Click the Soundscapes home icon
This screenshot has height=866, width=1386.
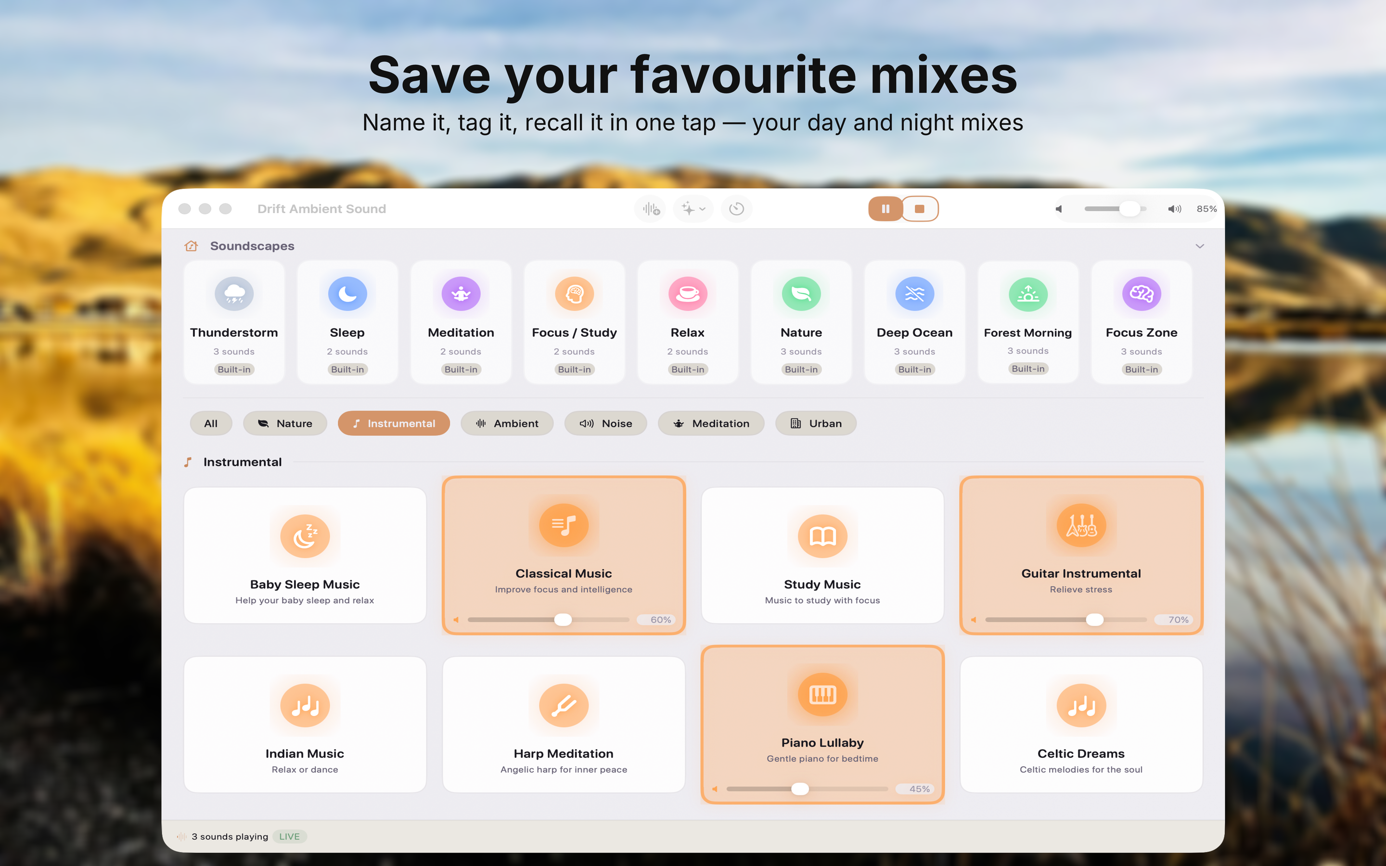coord(191,246)
